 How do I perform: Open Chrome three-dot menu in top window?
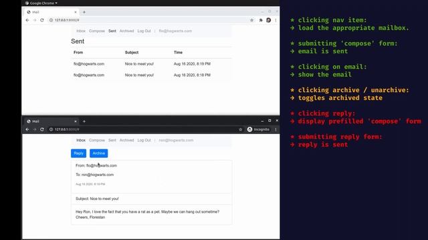click(276, 20)
